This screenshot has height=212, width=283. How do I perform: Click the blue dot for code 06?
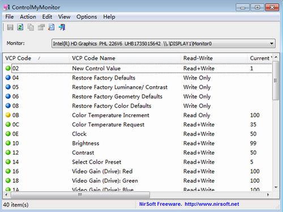8,96
